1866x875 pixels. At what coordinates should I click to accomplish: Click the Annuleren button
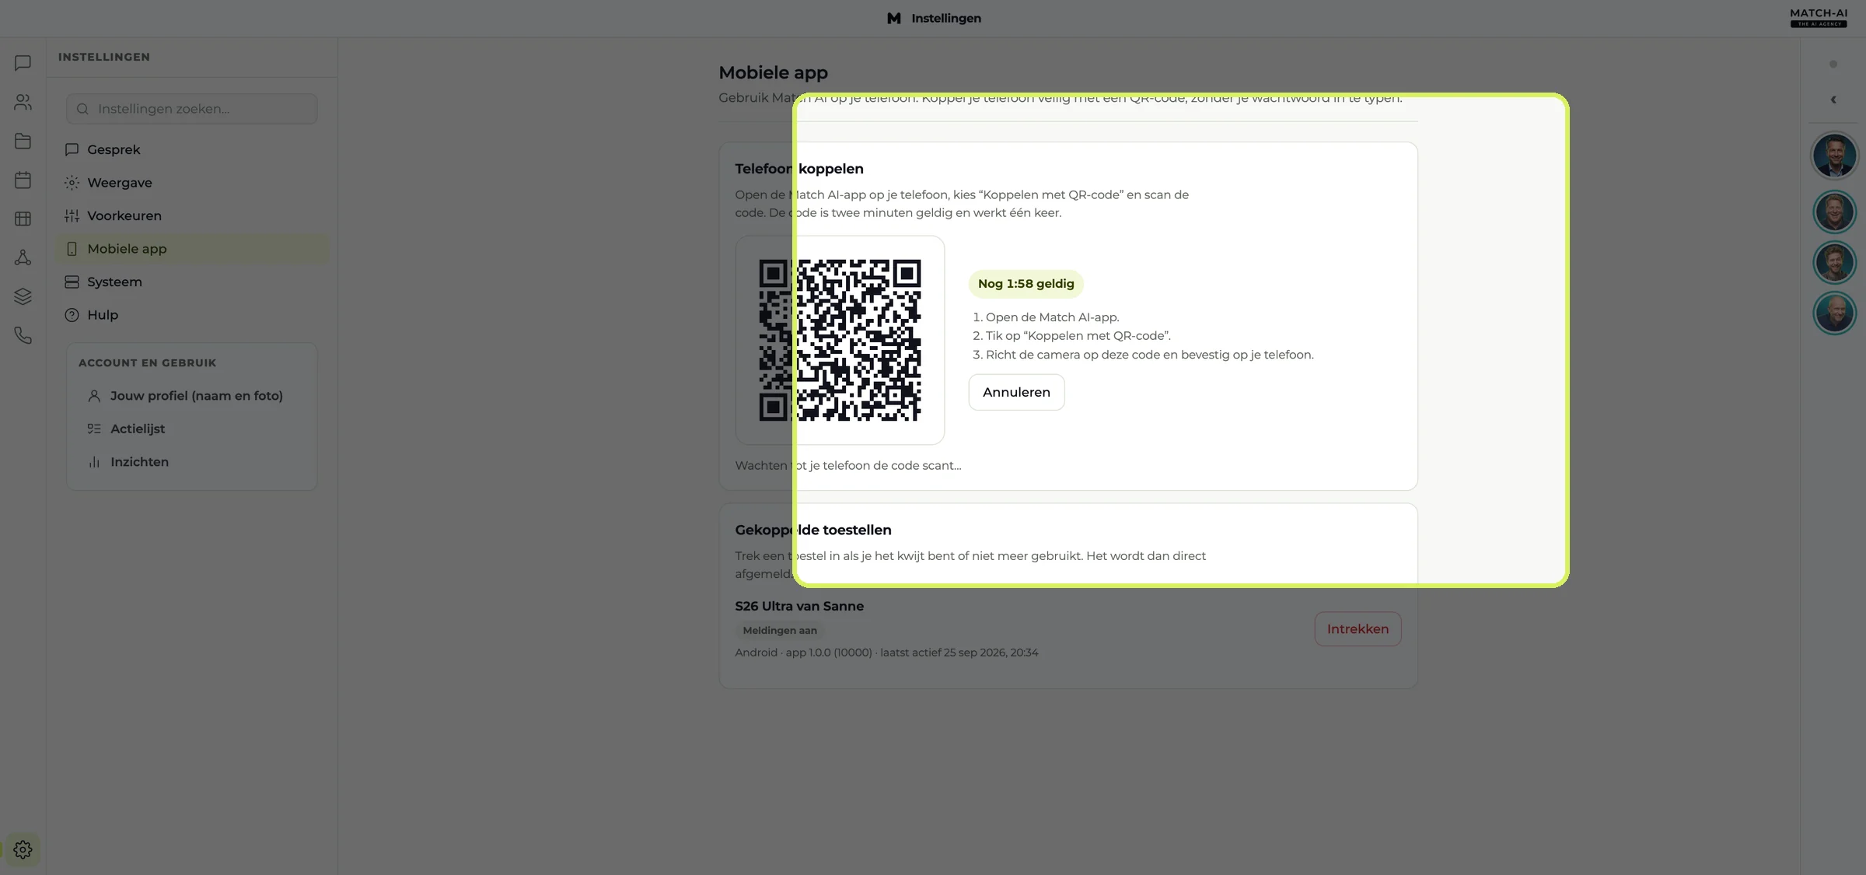[1016, 392]
